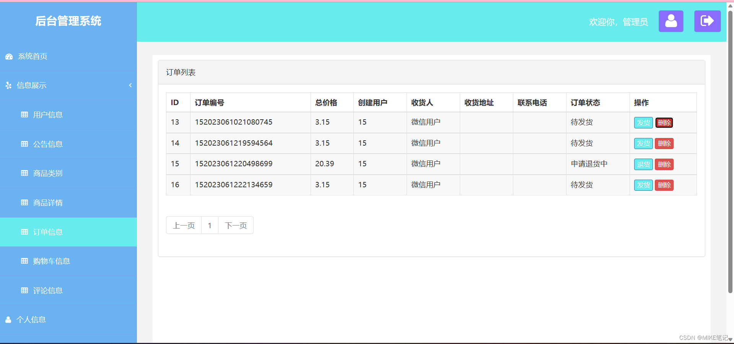Click the 订单列表 panel heading
734x344 pixels.
tap(181, 73)
